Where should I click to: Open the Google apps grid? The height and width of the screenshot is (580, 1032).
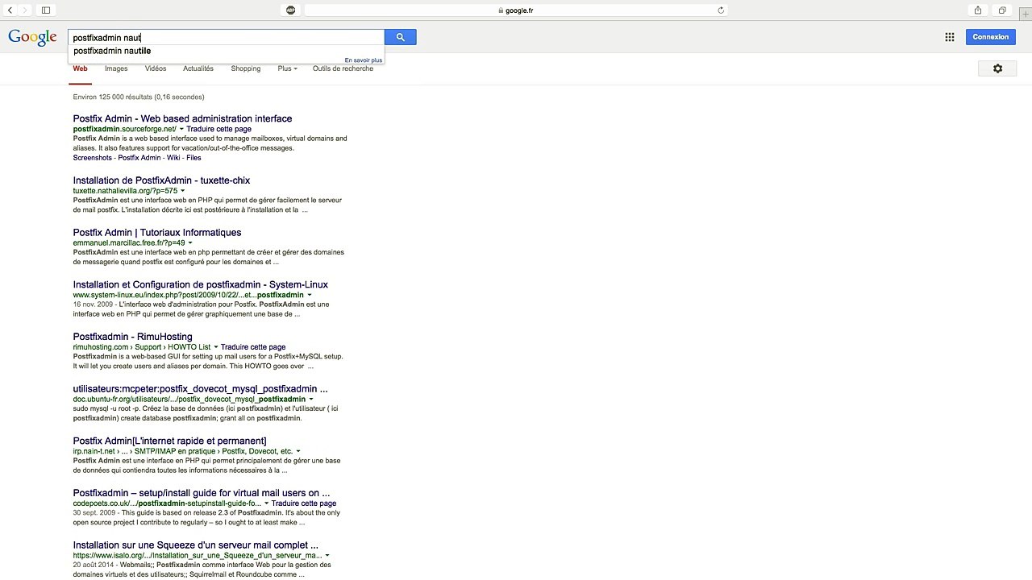coord(950,37)
